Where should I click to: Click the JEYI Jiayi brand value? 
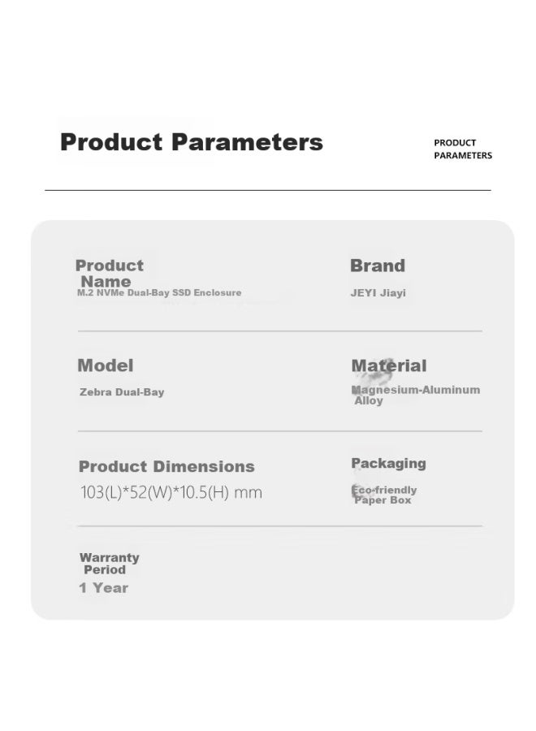tap(378, 292)
